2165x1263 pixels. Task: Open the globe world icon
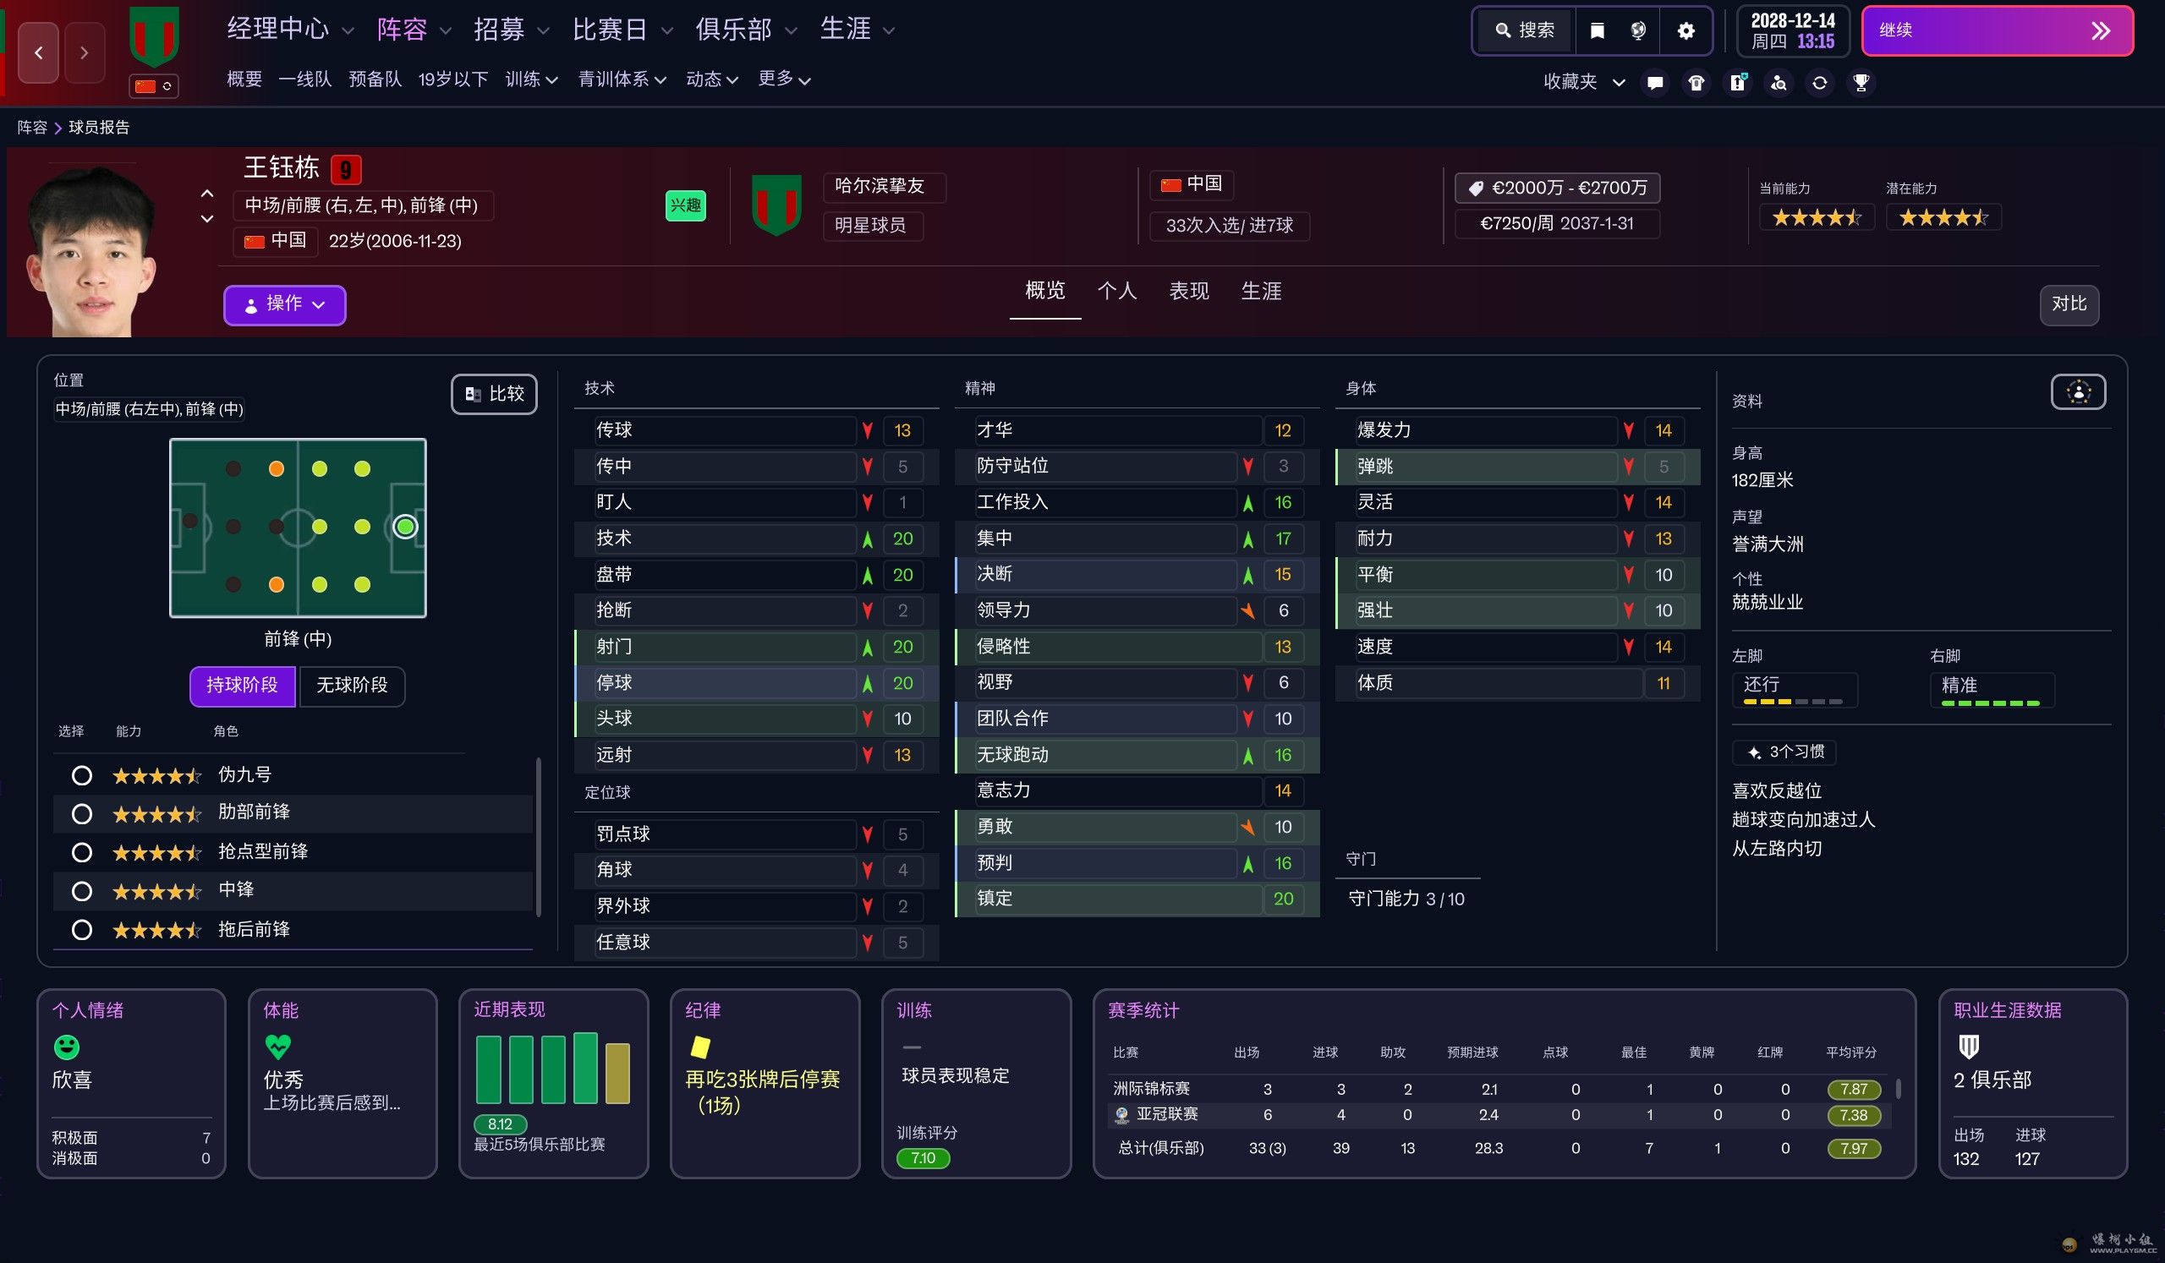click(x=1638, y=31)
